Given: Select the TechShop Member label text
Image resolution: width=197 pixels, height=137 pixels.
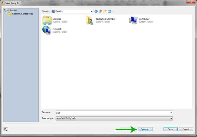Looking at the screenshot, I should click(x=105, y=19).
